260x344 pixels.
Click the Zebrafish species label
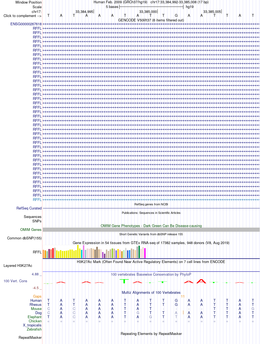click(34, 329)
